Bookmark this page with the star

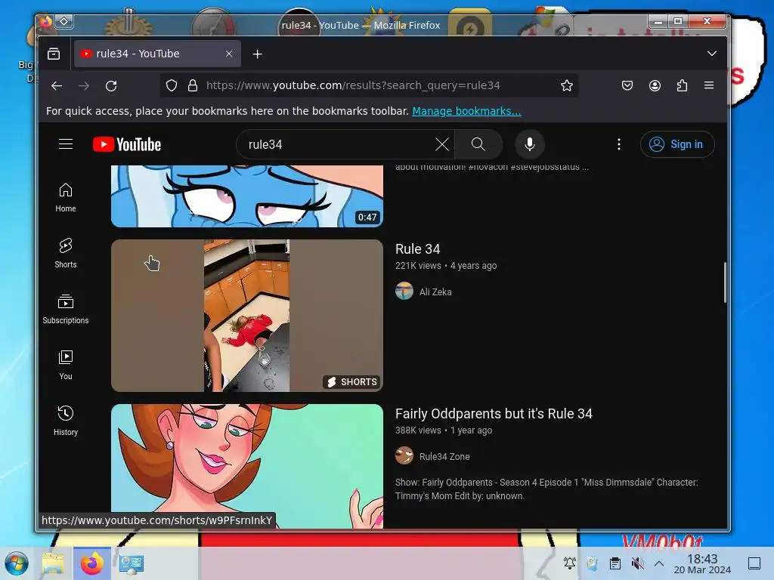(567, 86)
